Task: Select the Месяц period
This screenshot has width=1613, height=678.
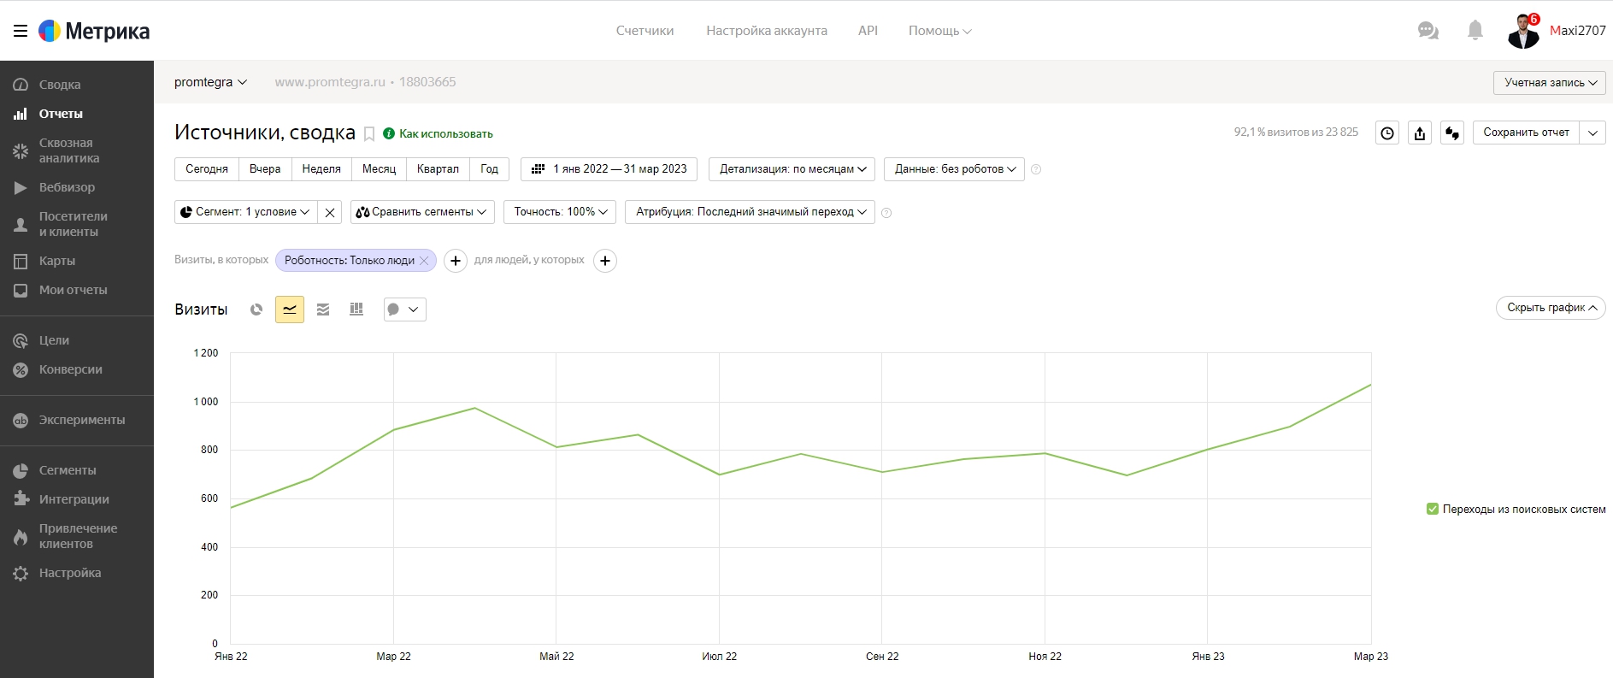Action: [379, 169]
